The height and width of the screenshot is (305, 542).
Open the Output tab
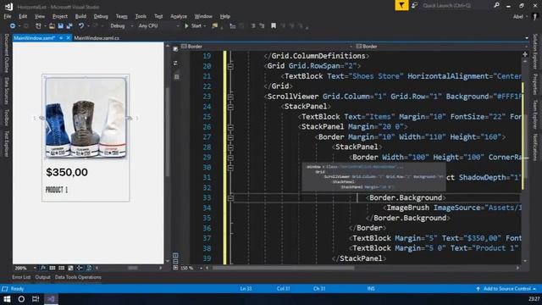pos(42,277)
